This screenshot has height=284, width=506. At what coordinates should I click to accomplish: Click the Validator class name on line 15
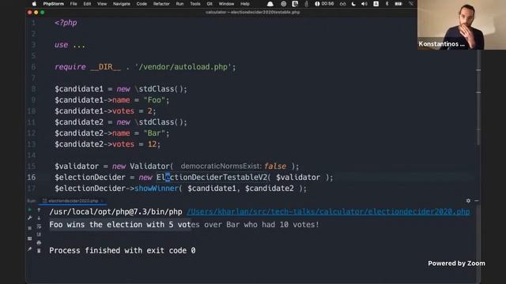(149, 166)
